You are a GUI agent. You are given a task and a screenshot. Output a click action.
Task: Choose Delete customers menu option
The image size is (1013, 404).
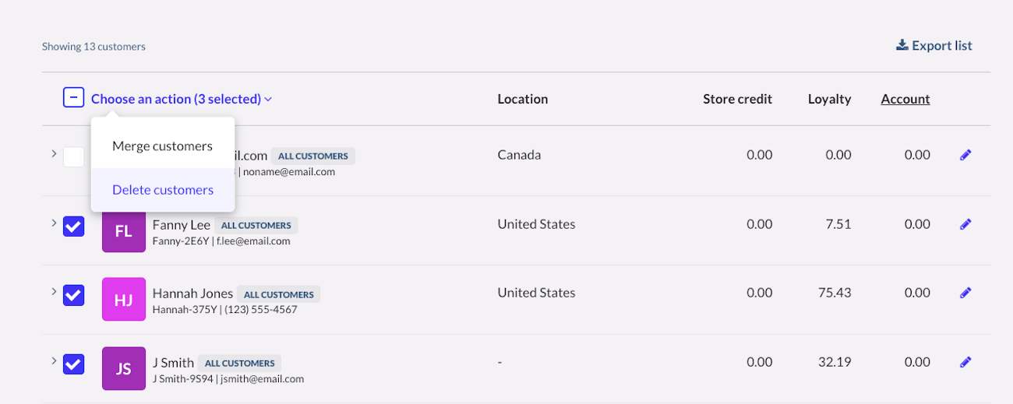[162, 190]
